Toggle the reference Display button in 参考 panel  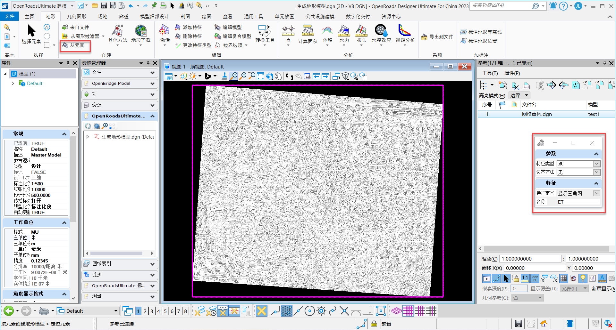point(486,278)
